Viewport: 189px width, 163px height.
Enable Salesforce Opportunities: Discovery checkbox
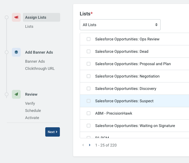coord(89,89)
